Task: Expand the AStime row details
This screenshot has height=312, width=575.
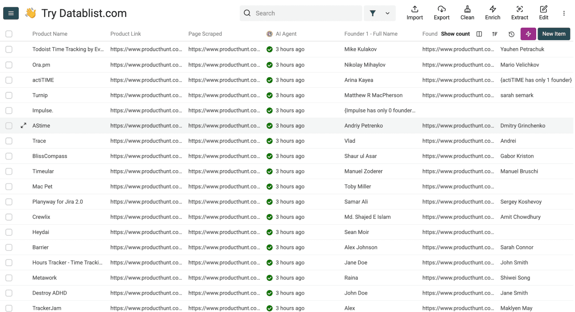Action: pyautogui.click(x=23, y=125)
